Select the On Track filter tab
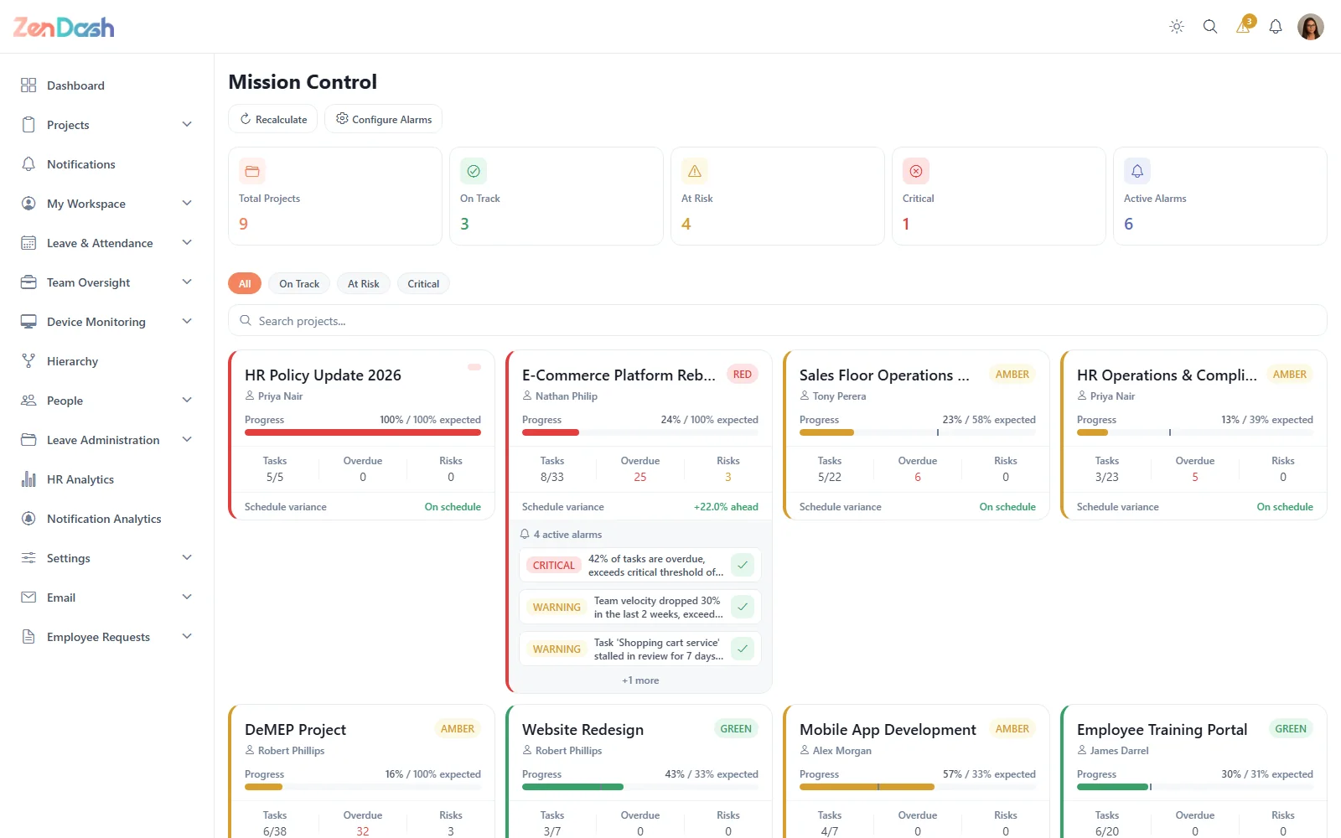 [299, 284]
